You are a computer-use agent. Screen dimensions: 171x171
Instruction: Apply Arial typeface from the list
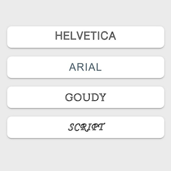(x=85, y=67)
